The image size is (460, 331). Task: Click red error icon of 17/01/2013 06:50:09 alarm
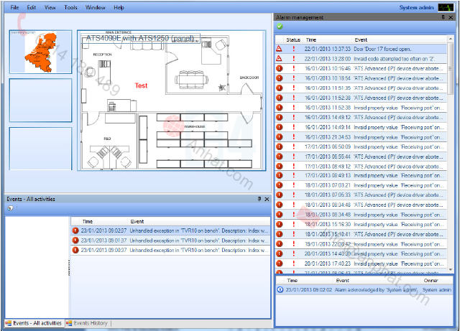tap(280, 146)
